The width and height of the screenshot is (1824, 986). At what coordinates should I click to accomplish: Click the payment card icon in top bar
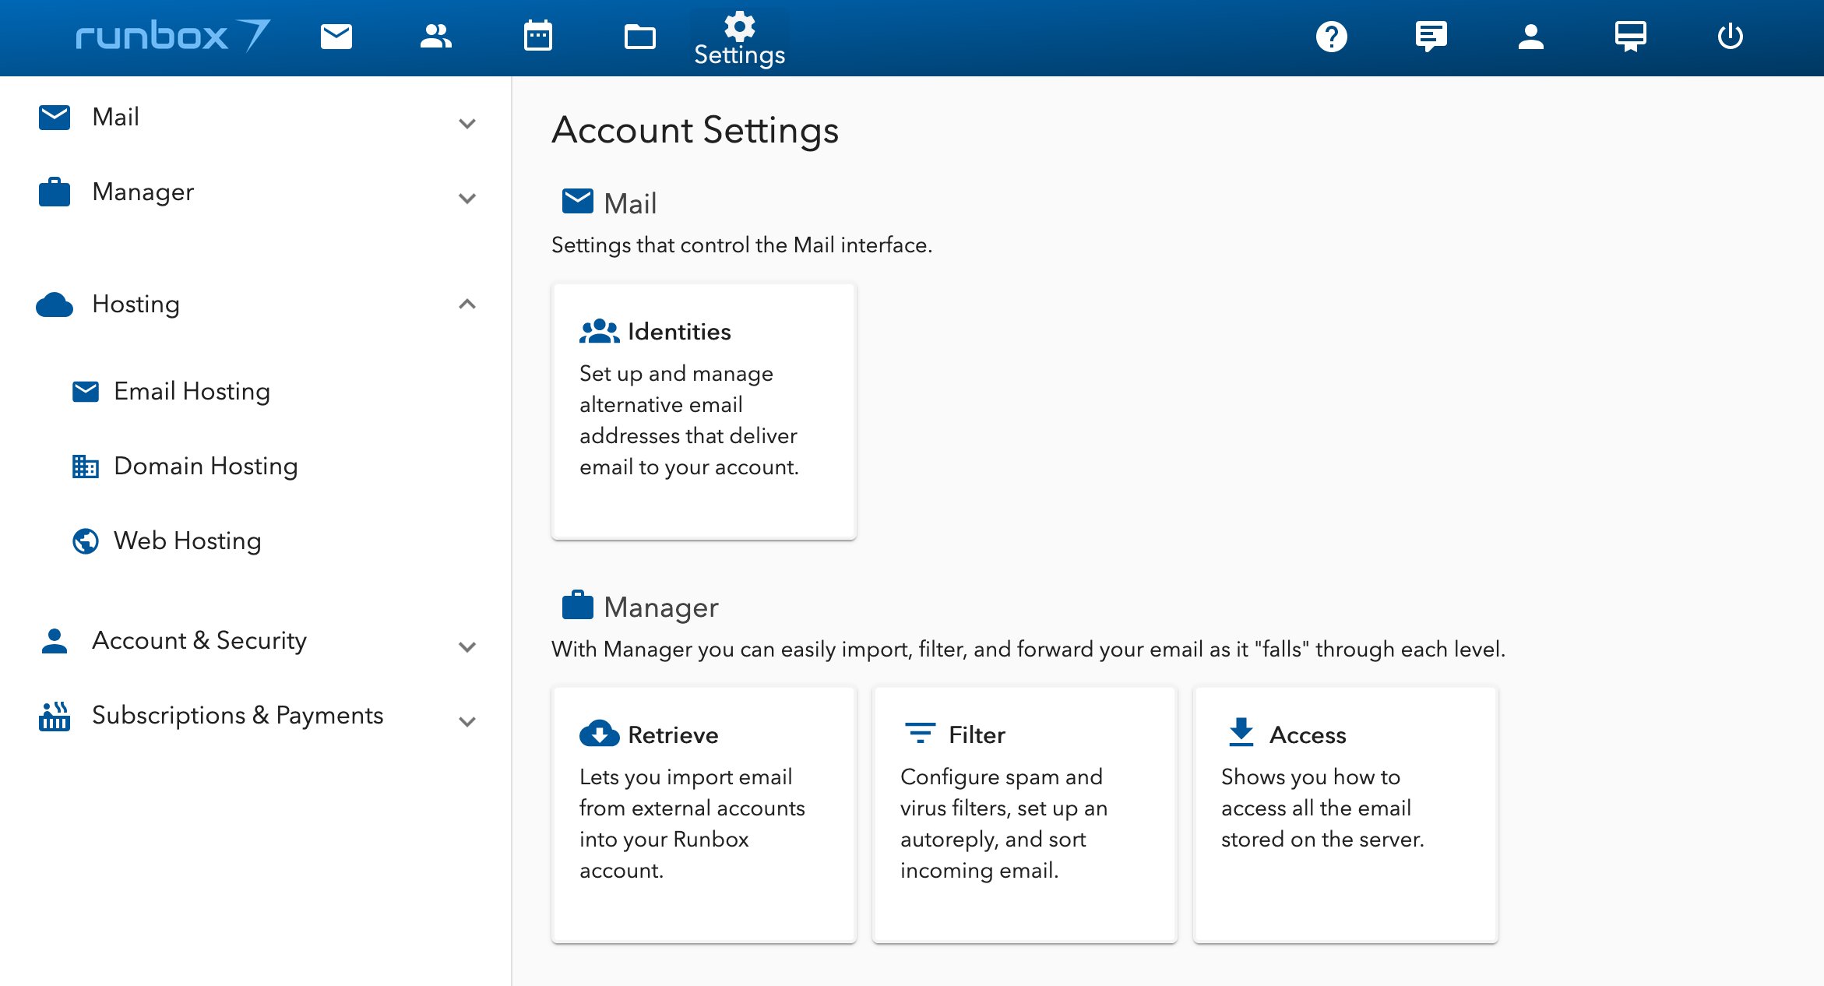pos(1630,37)
